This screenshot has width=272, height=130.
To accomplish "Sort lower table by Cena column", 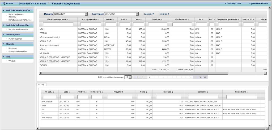I will (144, 92).
